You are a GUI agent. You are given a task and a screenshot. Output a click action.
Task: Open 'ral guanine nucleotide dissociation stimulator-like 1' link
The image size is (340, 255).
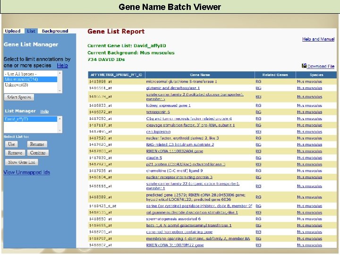click(192, 212)
